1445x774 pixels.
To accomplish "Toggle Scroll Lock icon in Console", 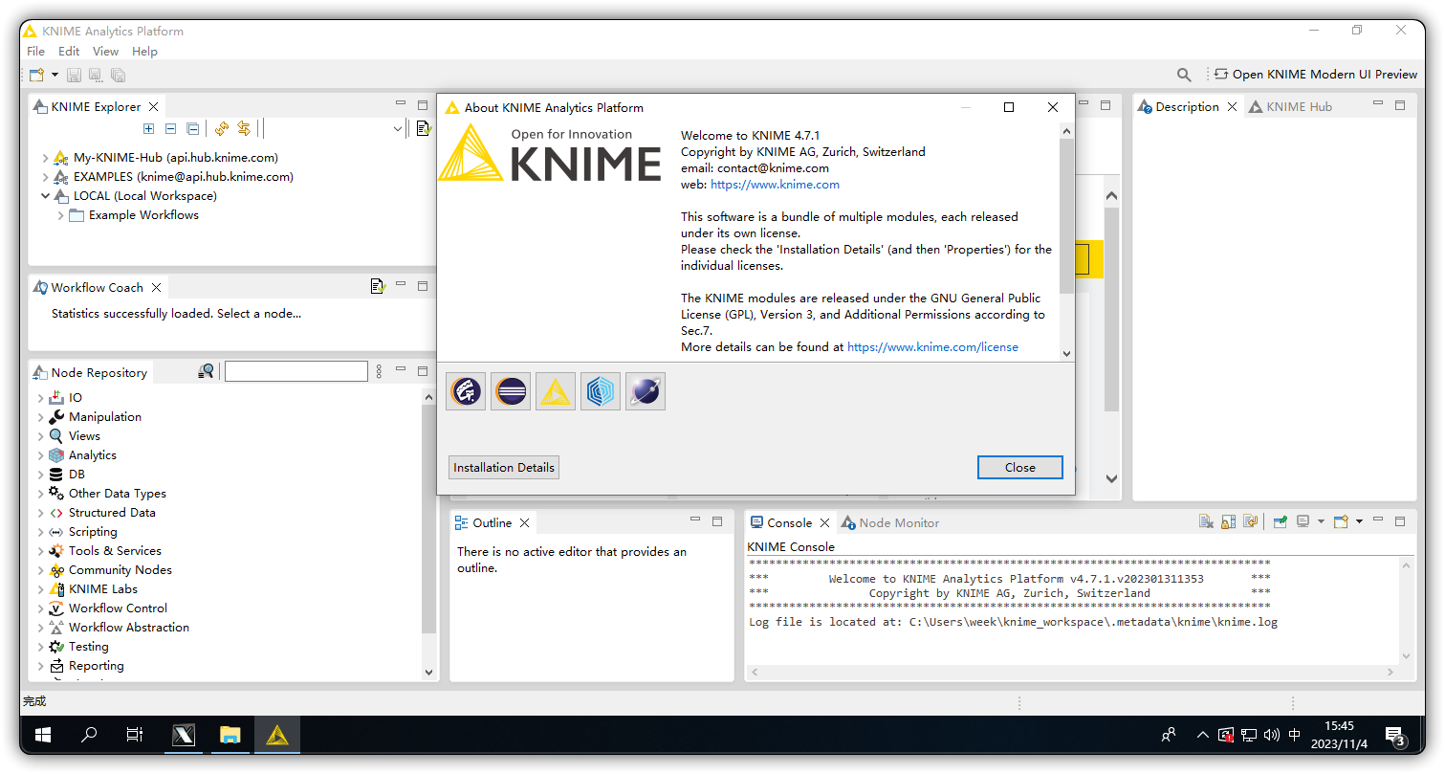I will (1228, 522).
